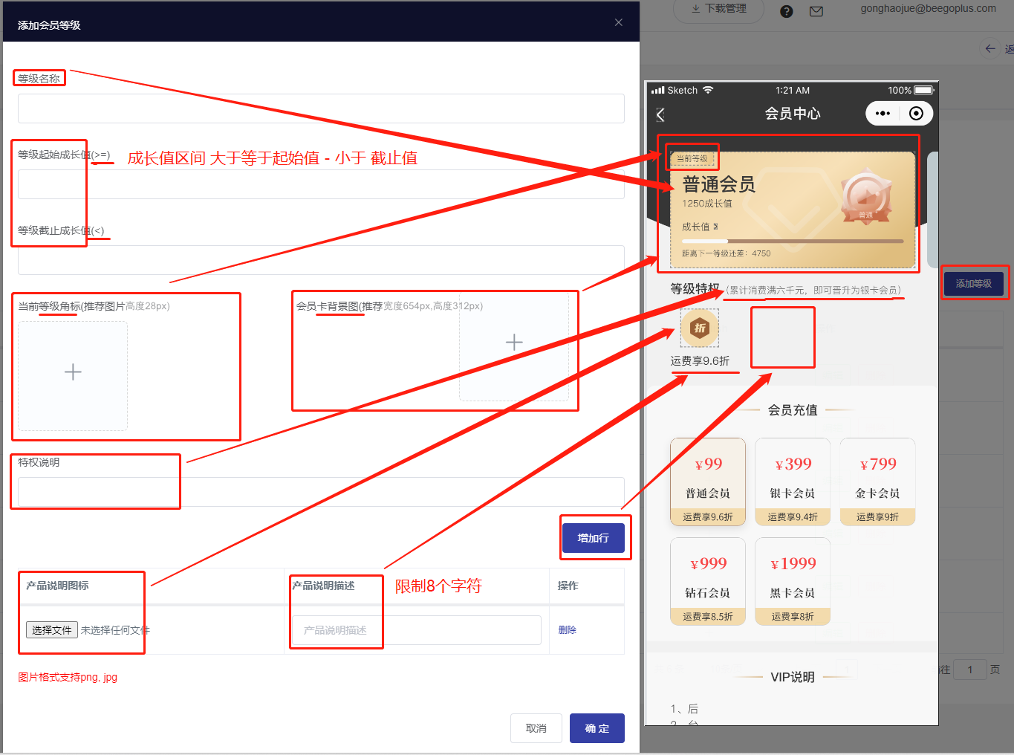Click the 会员充值 section heading

point(793,410)
